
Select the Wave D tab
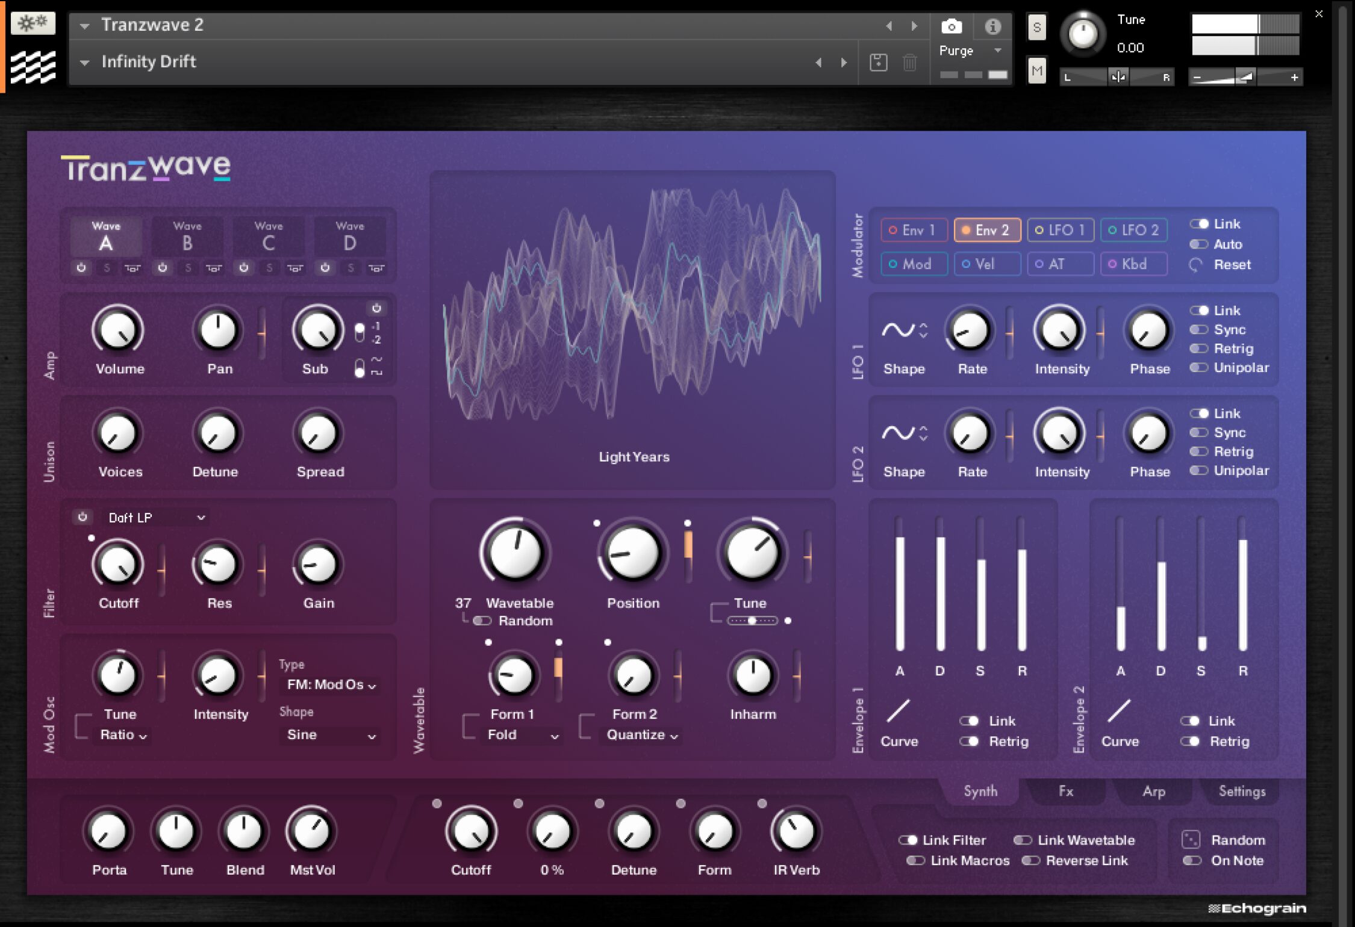tap(350, 237)
